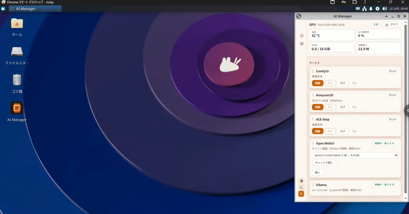Click the password key icon in Chrome title bar
The height and width of the screenshot is (214, 409).
click(344, 2)
